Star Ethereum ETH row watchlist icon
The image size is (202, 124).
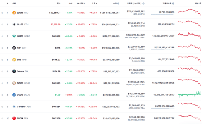coord(2,24)
